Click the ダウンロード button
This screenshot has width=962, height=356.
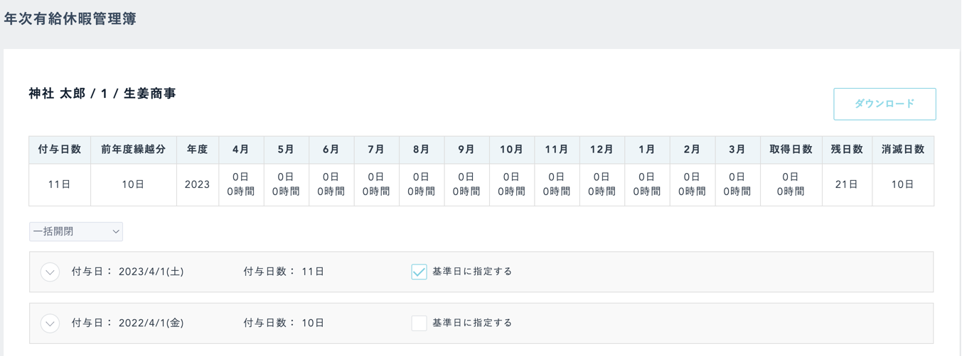tap(884, 104)
